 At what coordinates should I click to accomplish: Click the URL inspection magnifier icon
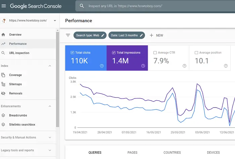tap(3, 53)
